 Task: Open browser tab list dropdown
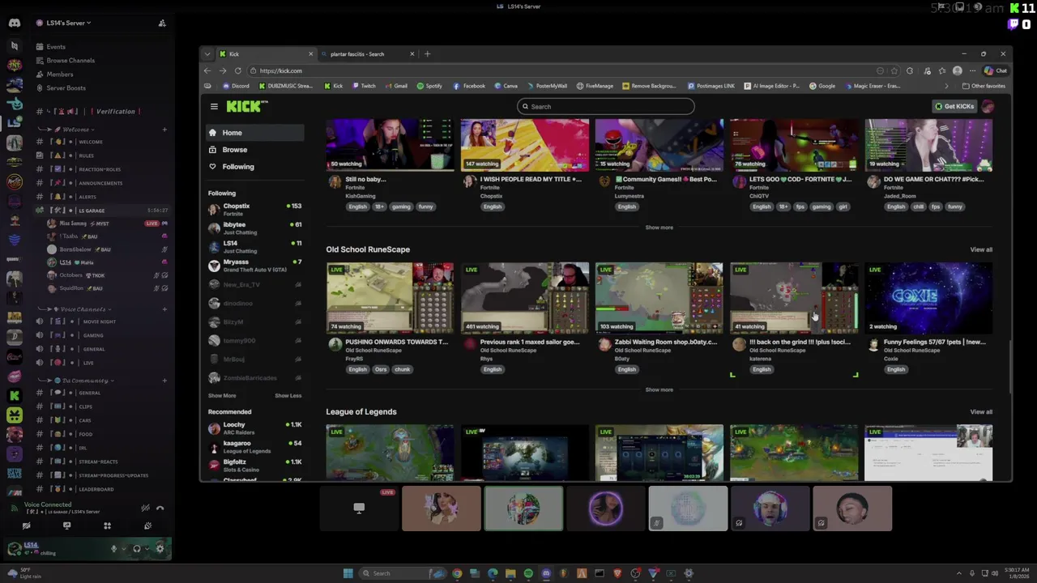click(207, 54)
